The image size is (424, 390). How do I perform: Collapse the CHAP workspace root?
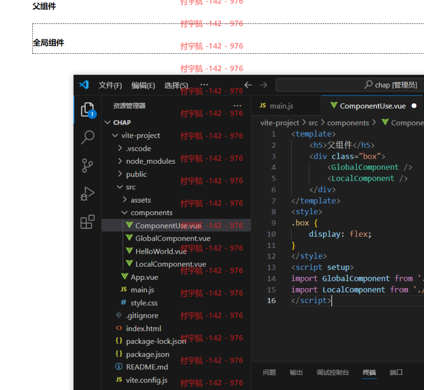107,122
